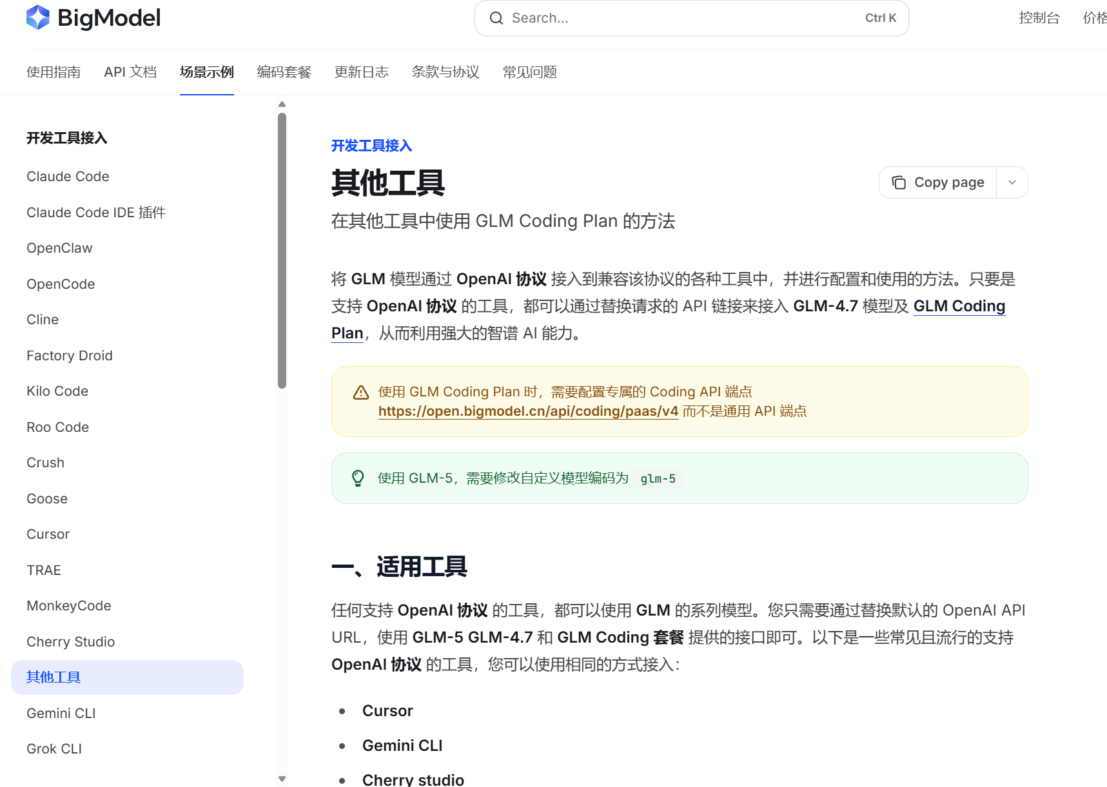Open the 常见问题 tab
The image size is (1107, 787).
[530, 72]
